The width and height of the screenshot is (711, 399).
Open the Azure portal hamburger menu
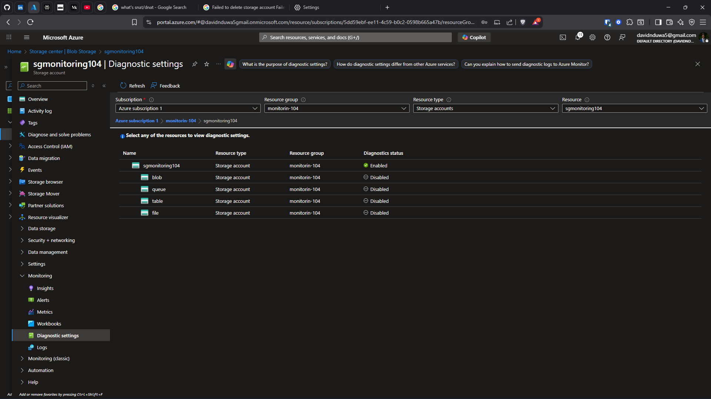click(x=26, y=37)
